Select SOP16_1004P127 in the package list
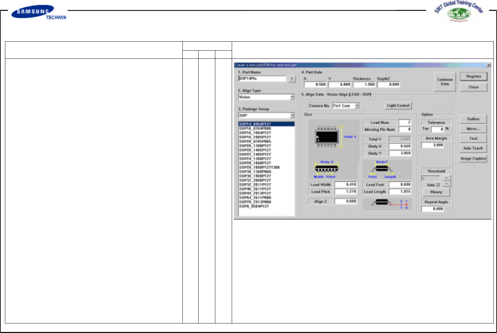497x333 pixels. (267, 133)
